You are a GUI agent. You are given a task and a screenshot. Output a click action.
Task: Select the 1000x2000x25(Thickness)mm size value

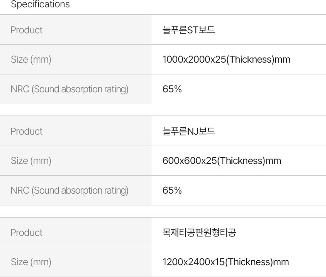click(x=226, y=60)
